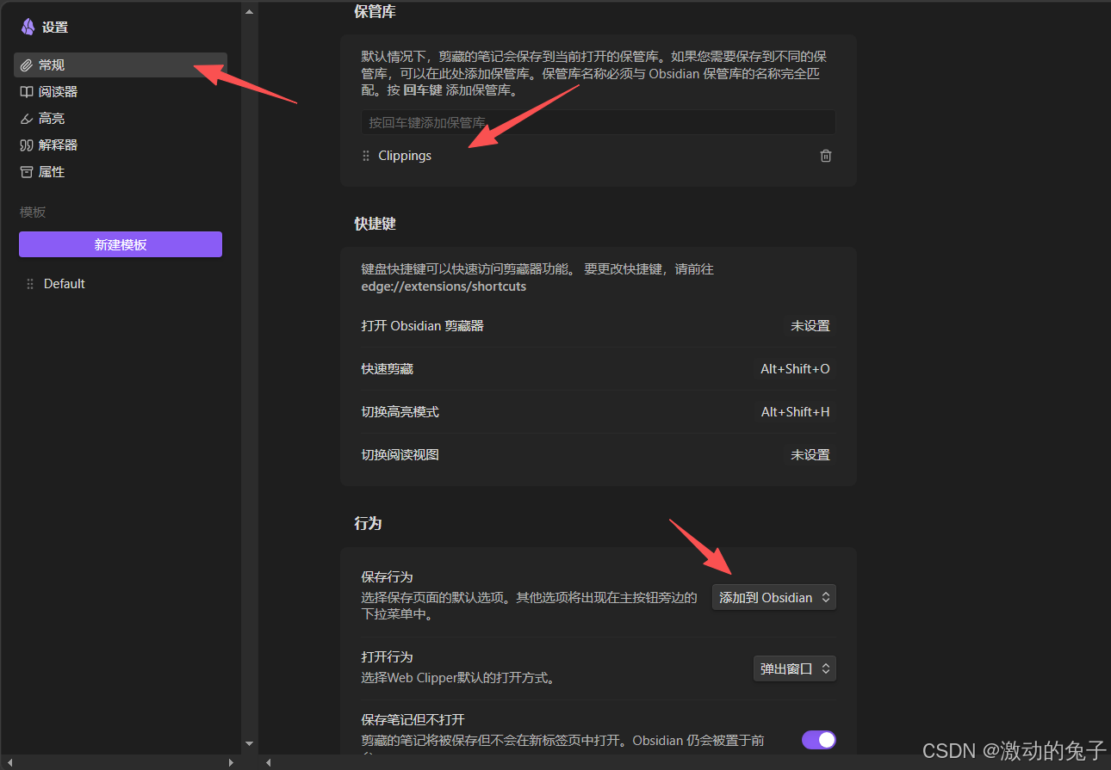Click the edge://extensions/shortcuts text

tap(444, 286)
